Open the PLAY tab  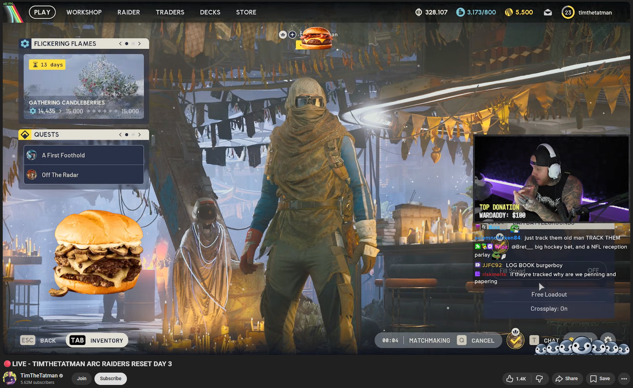point(42,12)
